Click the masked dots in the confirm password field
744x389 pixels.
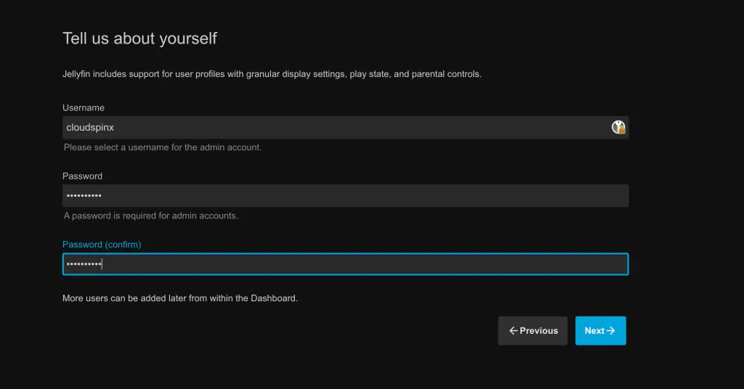(84, 264)
